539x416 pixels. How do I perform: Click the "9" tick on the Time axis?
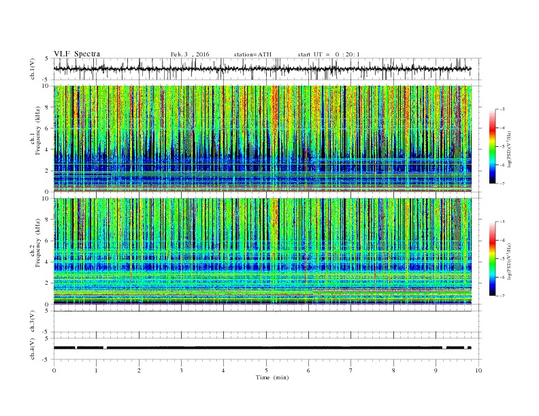(x=436, y=370)
